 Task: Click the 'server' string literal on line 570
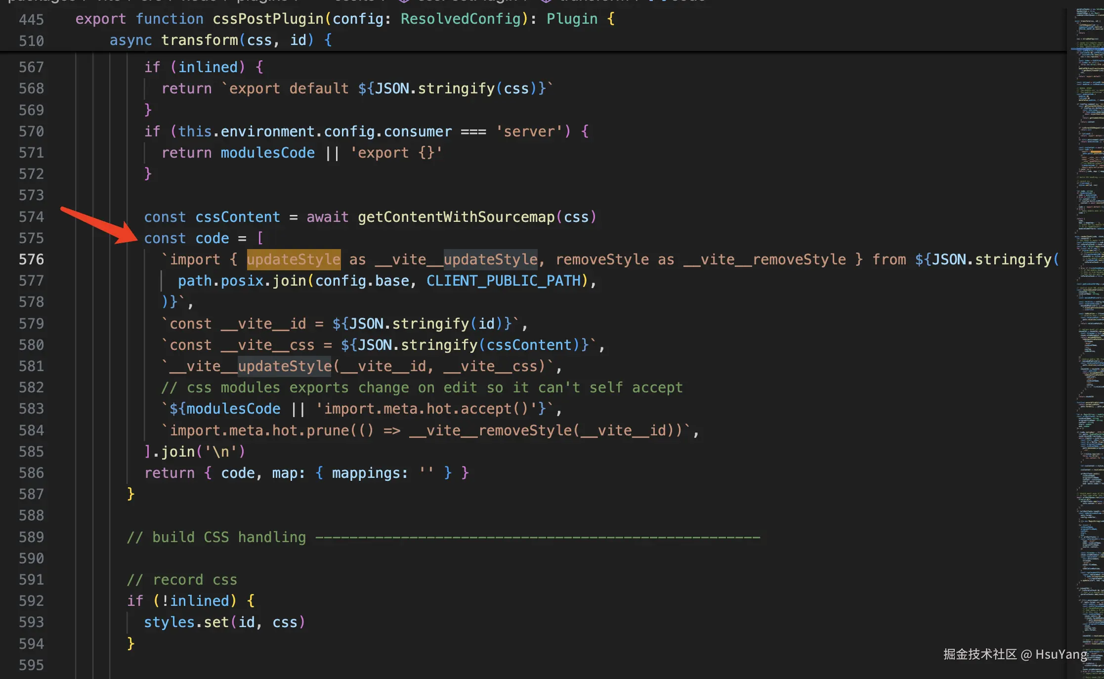pyautogui.click(x=529, y=131)
